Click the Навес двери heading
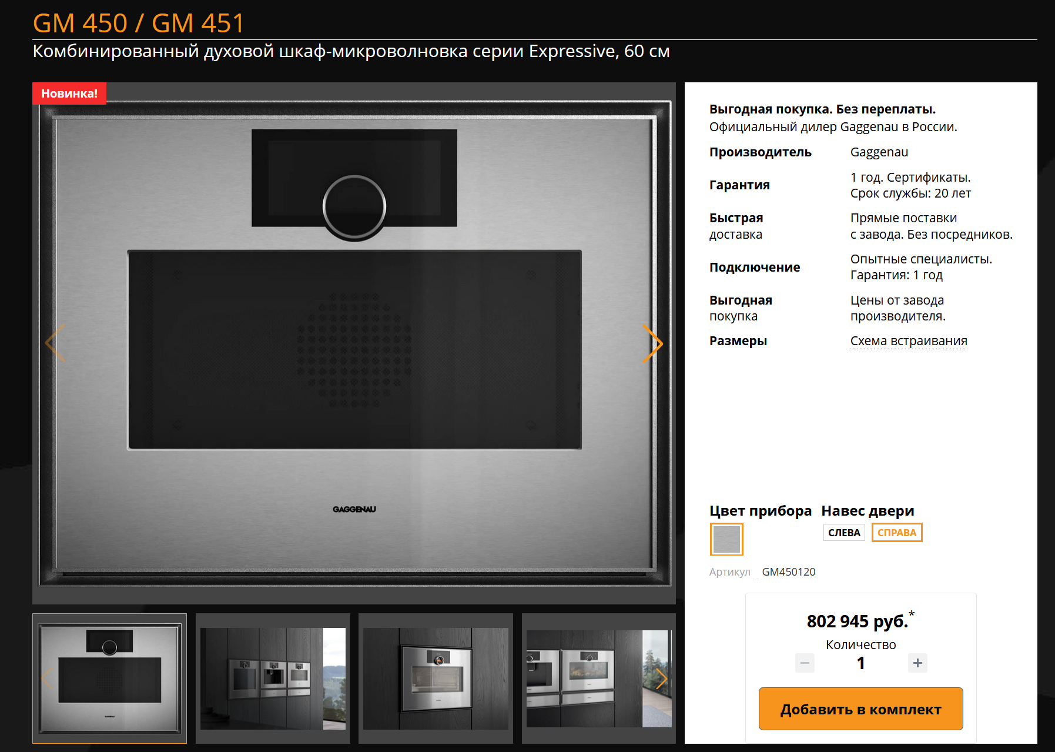Viewport: 1055px width, 752px height. click(x=868, y=511)
